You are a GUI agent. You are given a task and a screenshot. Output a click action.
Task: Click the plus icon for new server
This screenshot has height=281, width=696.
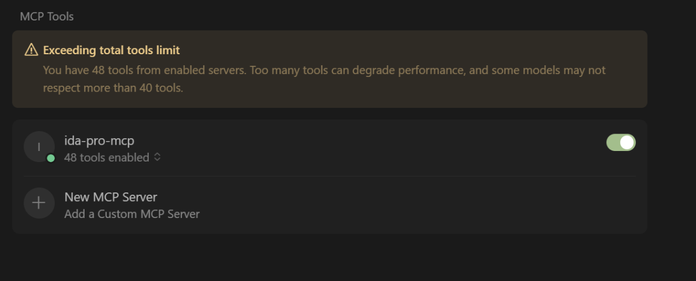click(x=39, y=203)
